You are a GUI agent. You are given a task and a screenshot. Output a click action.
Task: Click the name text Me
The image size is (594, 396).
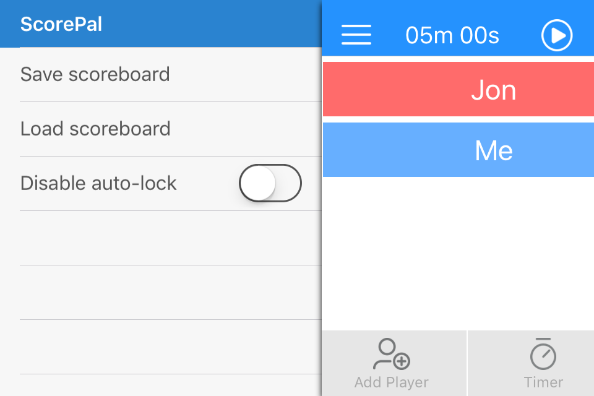coord(494,150)
